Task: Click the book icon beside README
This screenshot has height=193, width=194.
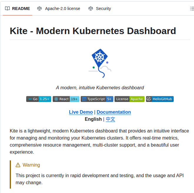Action: (x=7, y=9)
